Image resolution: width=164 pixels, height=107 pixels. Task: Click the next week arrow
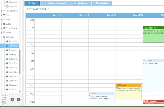click(48, 9)
